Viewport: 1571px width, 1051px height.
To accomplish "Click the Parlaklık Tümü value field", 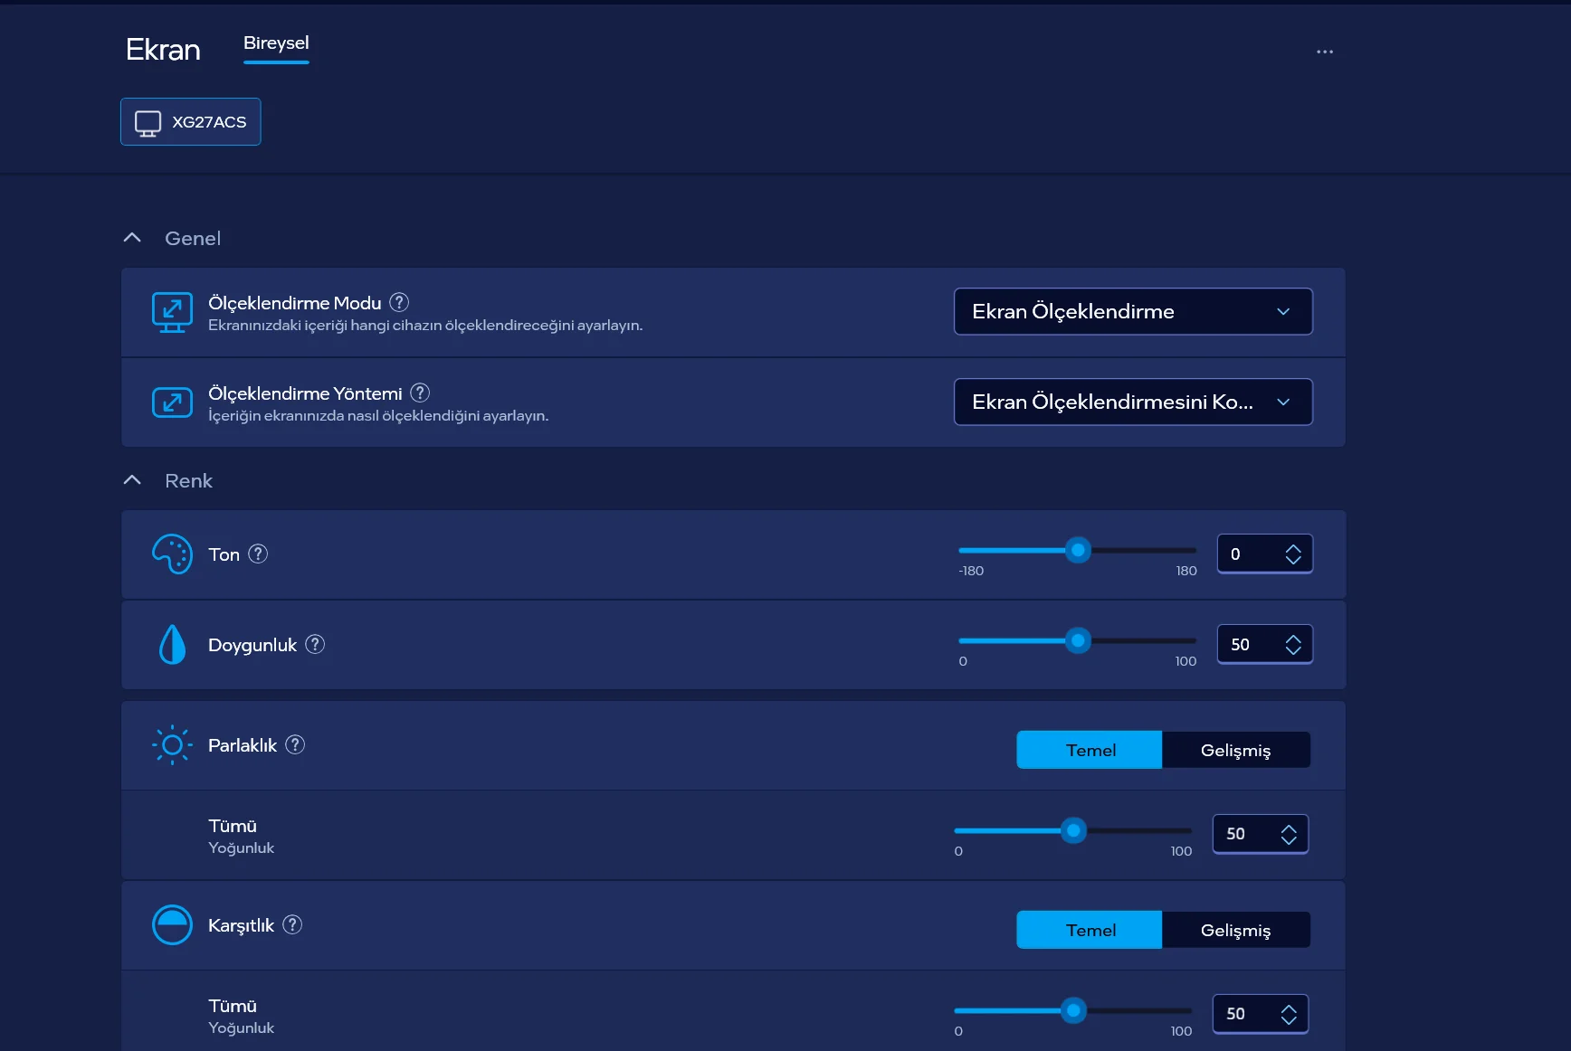I will click(1260, 834).
